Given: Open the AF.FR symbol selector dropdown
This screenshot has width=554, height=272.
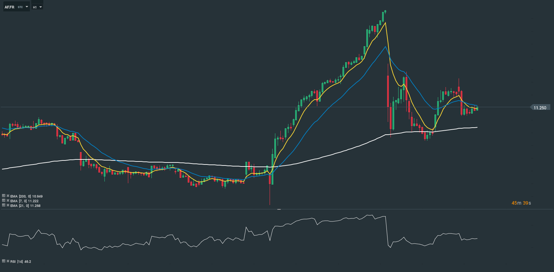Looking at the screenshot, I should (16, 7).
